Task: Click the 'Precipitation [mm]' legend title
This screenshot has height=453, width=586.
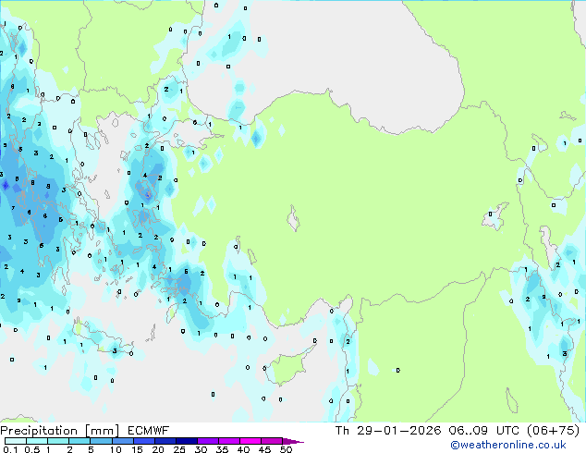Action: pyautogui.click(x=60, y=431)
